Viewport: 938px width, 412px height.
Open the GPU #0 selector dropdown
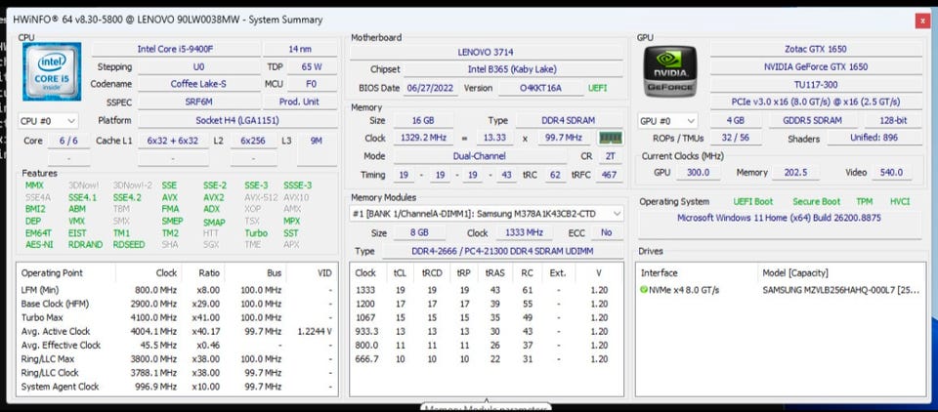coord(667,121)
